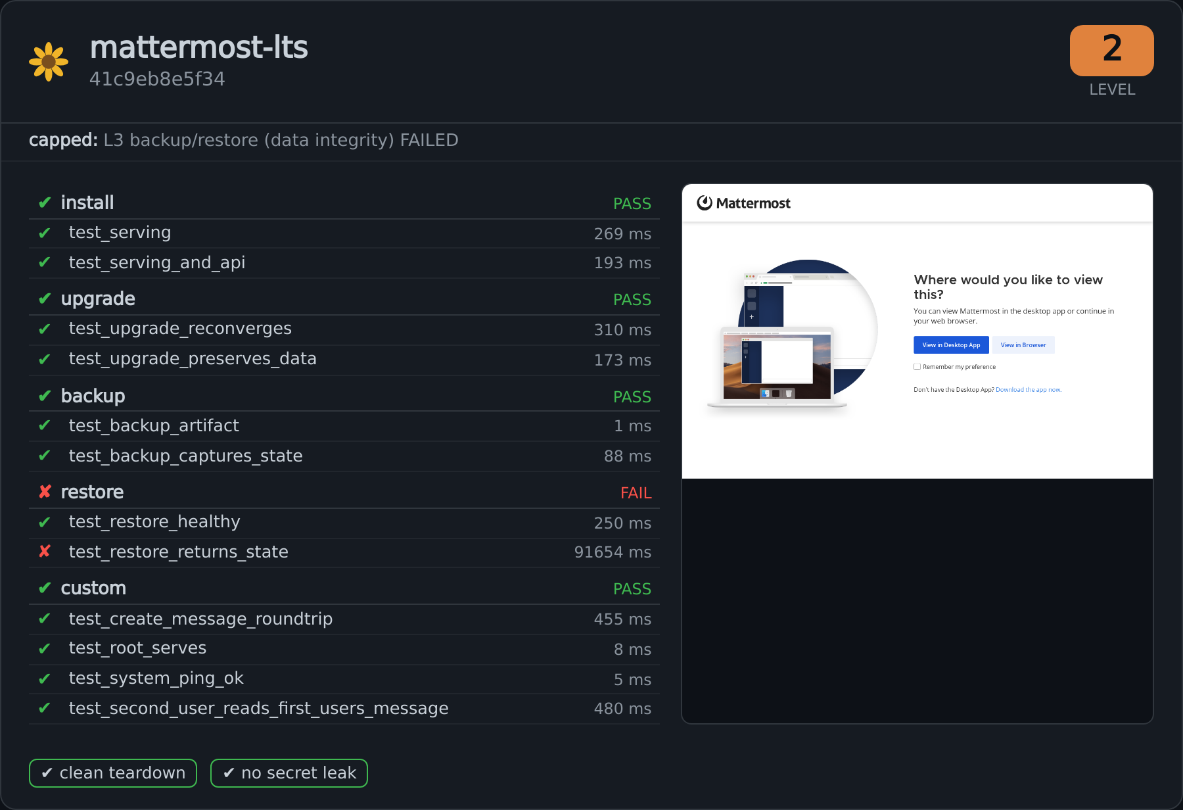The width and height of the screenshot is (1183, 810).
Task: Click the clean teardown badge
Action: point(113,773)
